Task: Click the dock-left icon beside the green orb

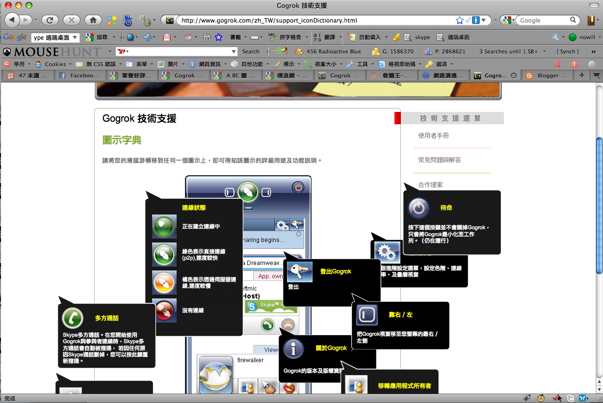Action: (230, 192)
